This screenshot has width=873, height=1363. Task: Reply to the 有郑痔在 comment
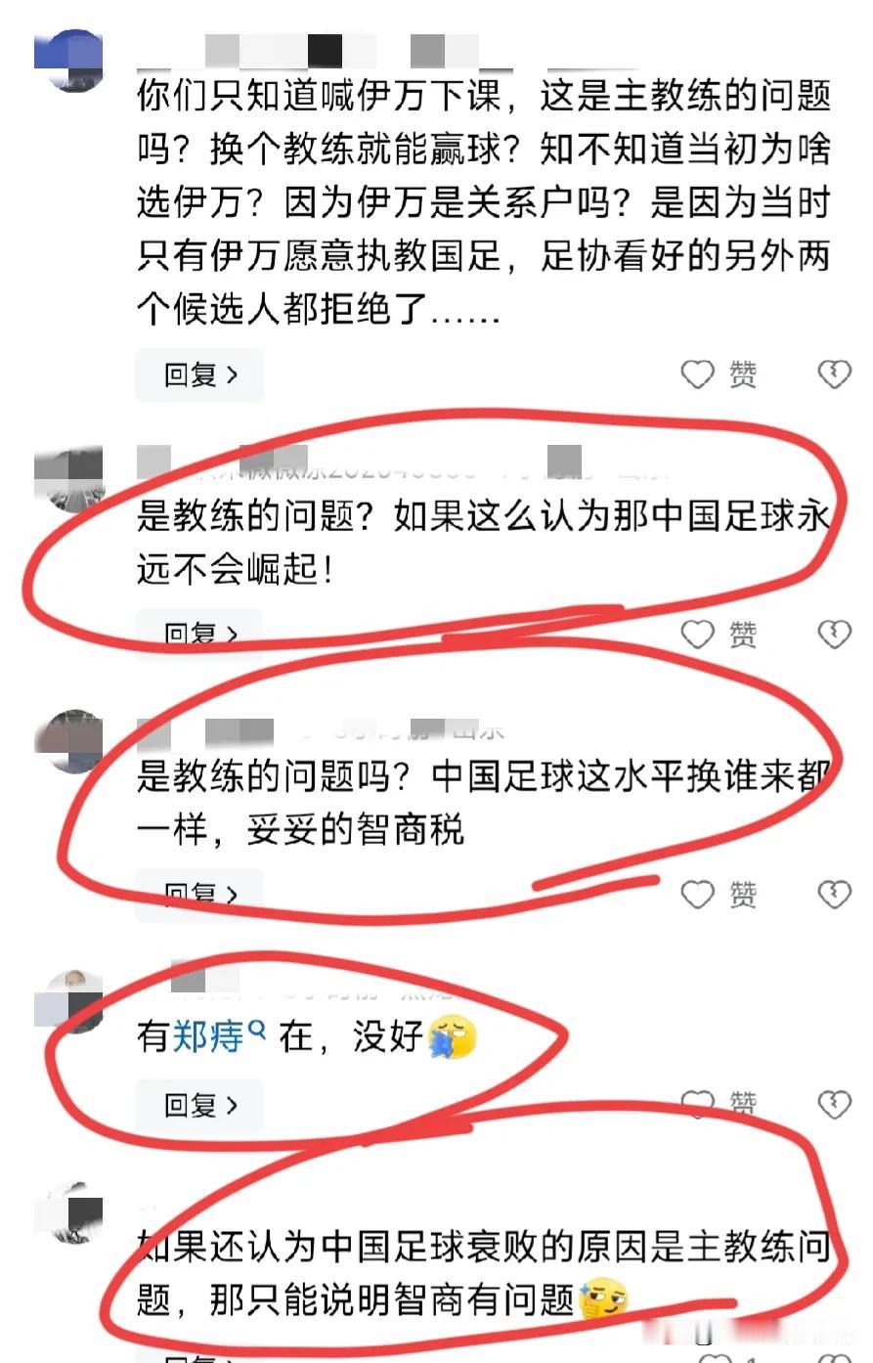(x=199, y=1105)
